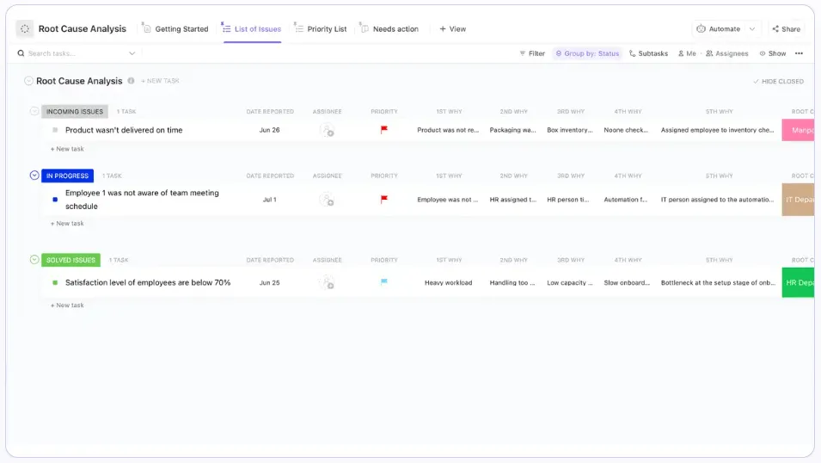Toggle the Assignees filter
821x463 pixels.
tap(727, 53)
